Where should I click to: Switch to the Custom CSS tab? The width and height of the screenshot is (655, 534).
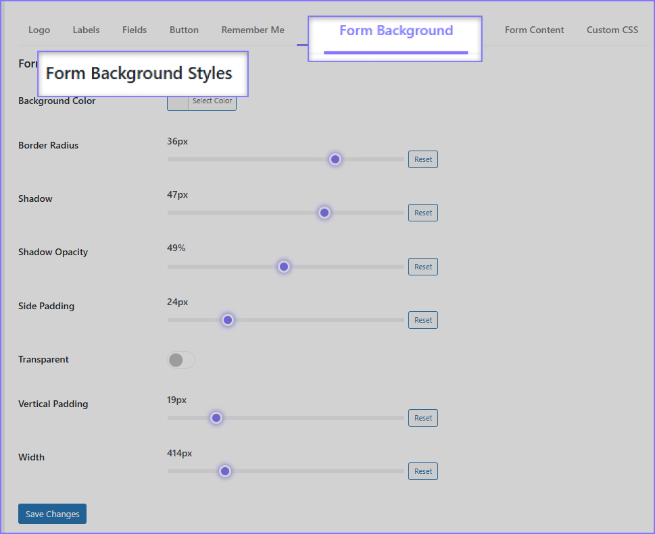click(612, 30)
